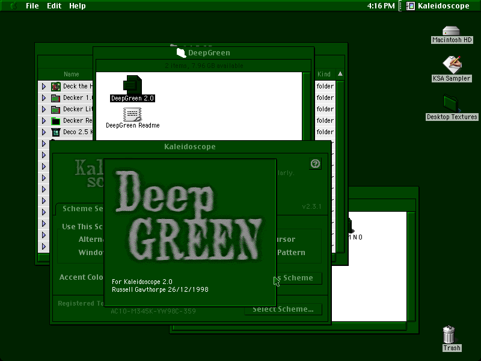
Task: Open the Edit menu
Action: 54,6
